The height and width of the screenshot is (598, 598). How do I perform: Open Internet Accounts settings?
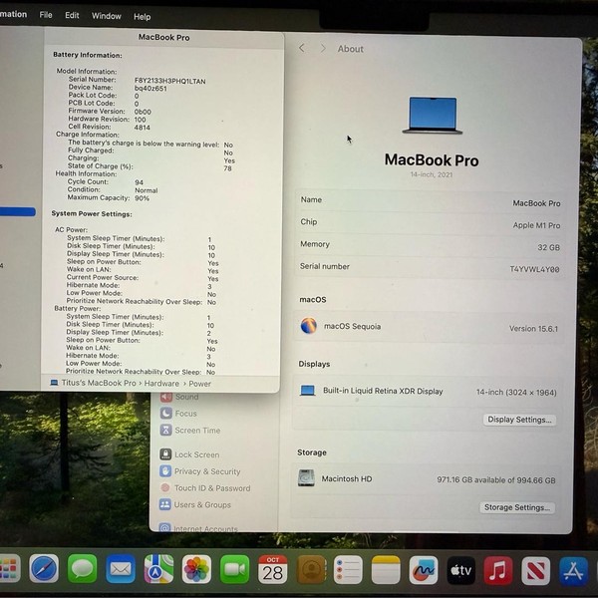(x=198, y=528)
